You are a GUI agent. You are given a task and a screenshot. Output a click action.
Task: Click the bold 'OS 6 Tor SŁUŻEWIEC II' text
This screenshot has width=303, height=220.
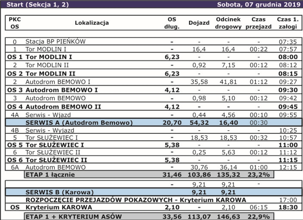47,160
